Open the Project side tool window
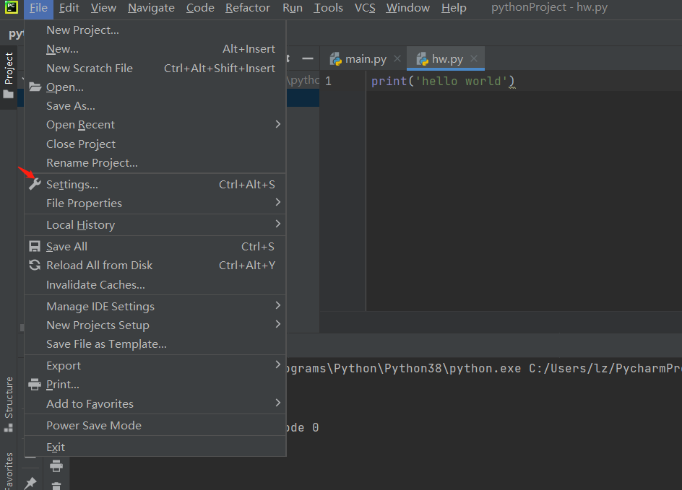This screenshot has height=490, width=682. [x=8, y=76]
